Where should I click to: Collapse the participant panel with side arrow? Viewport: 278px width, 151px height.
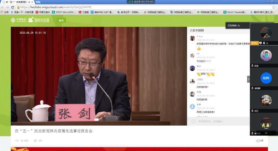pyautogui.click(x=248, y=79)
